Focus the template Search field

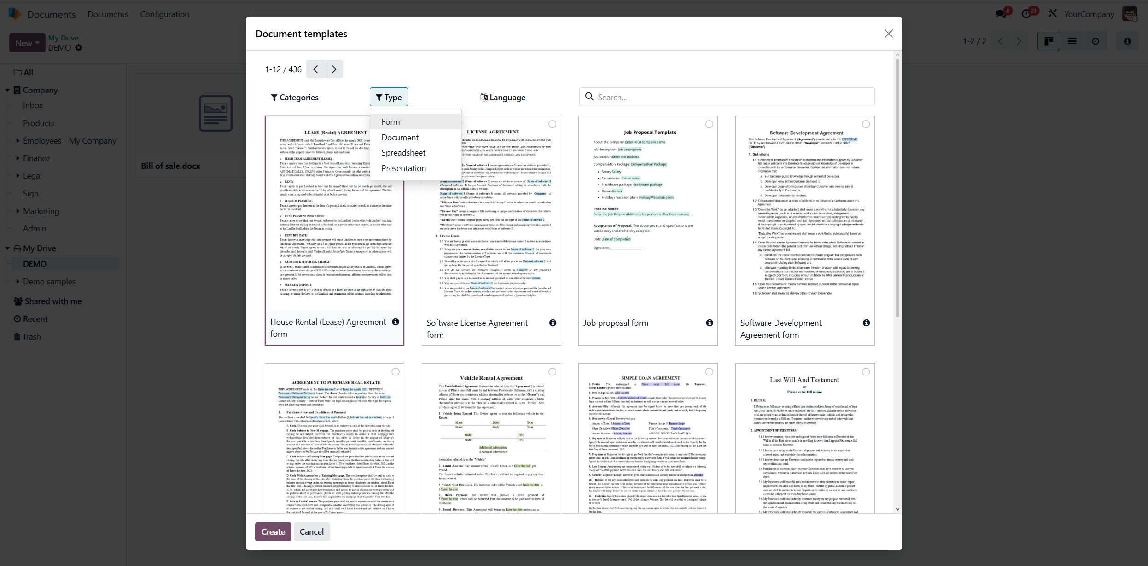(727, 97)
